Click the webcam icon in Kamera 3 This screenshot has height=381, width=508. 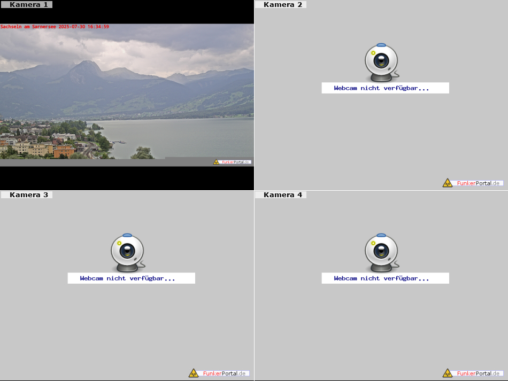[x=128, y=253]
